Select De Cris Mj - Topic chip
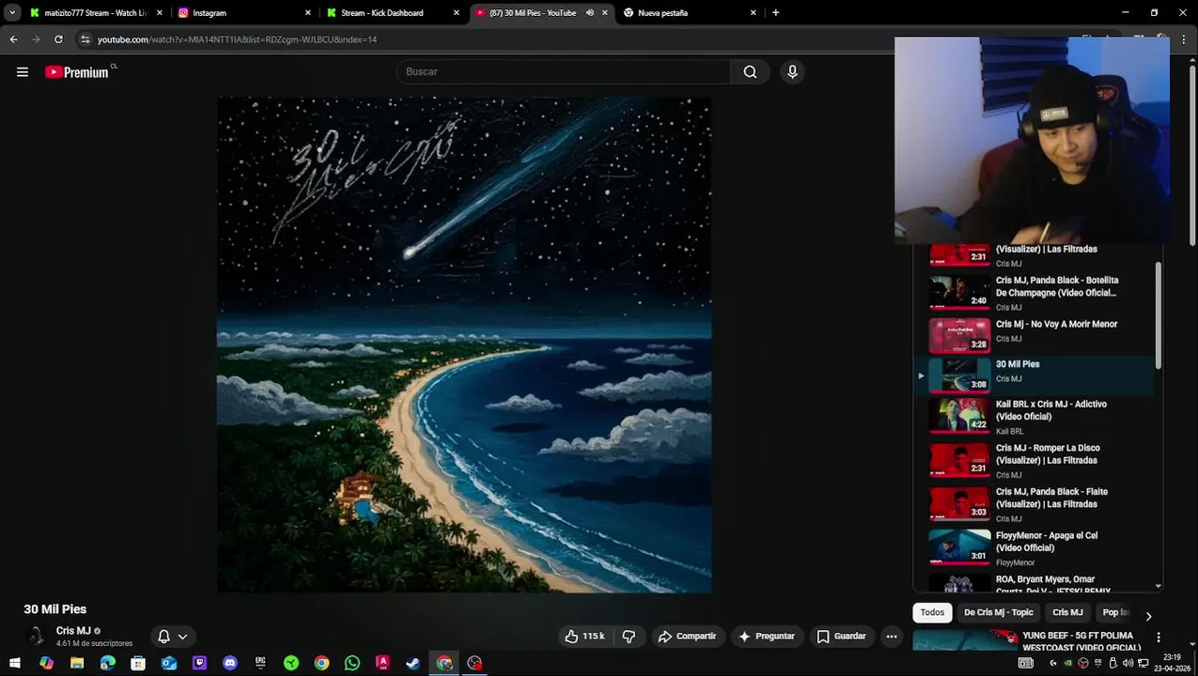This screenshot has width=1198, height=676. [x=998, y=612]
